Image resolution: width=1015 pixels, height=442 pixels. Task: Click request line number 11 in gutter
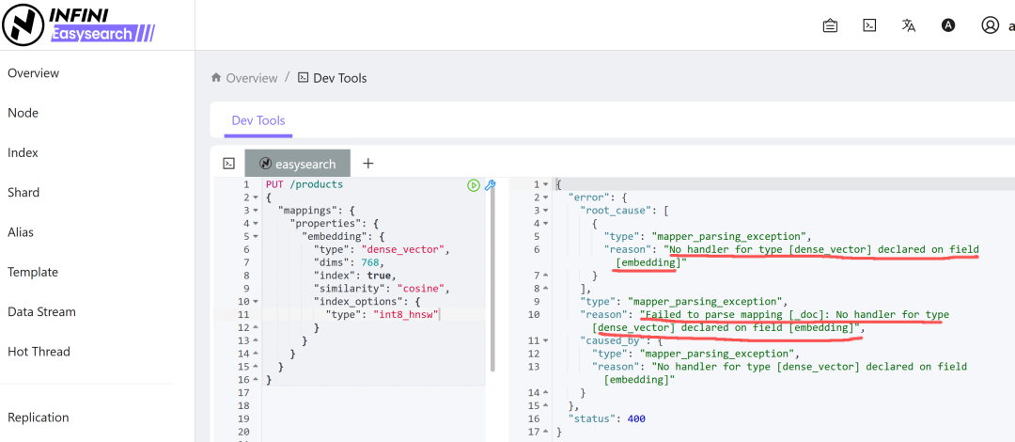pos(243,314)
